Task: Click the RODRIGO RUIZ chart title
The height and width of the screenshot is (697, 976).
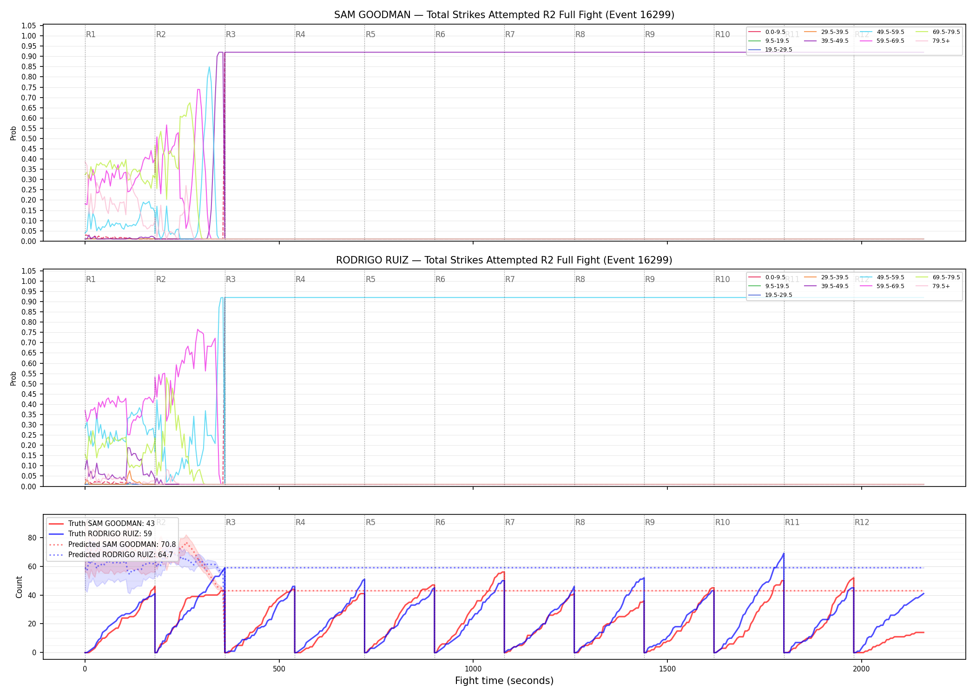Action: click(x=504, y=260)
